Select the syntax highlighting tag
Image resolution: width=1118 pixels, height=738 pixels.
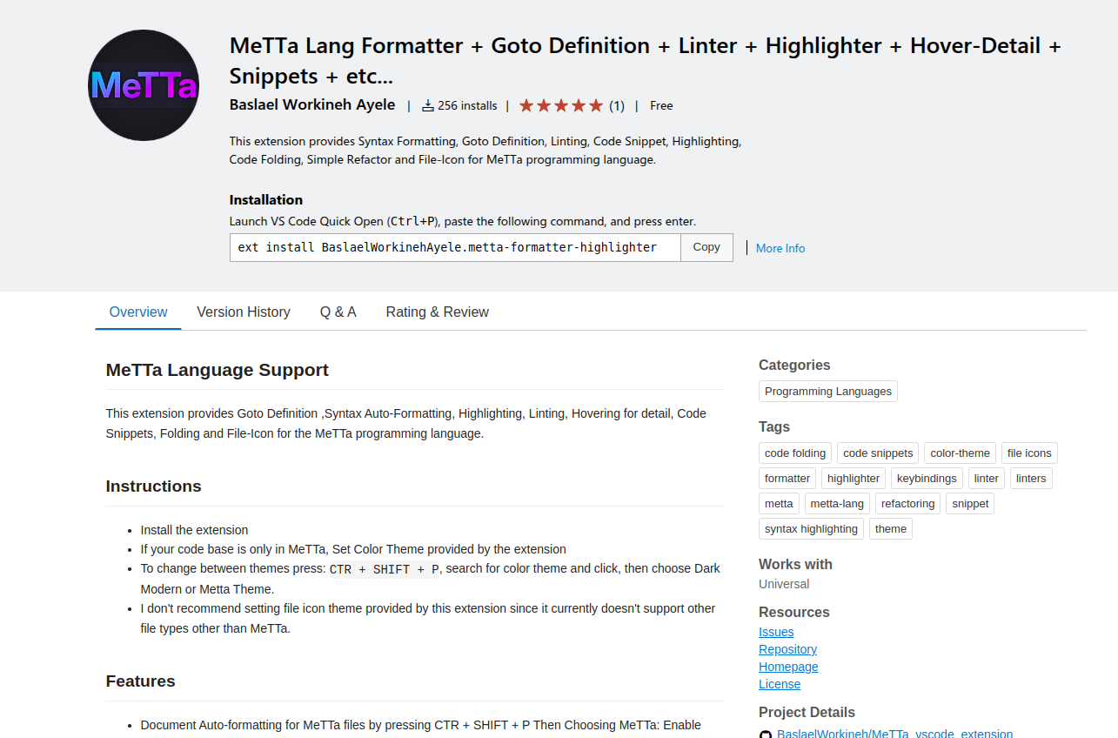click(811, 529)
